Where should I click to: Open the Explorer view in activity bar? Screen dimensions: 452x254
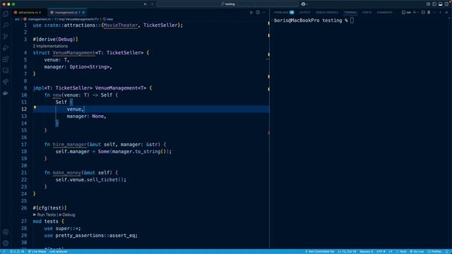tap(6, 14)
